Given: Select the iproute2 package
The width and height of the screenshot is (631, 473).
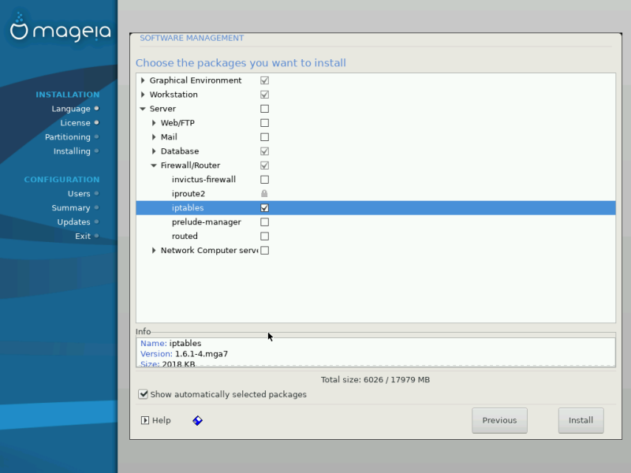Looking at the screenshot, I should (189, 193).
